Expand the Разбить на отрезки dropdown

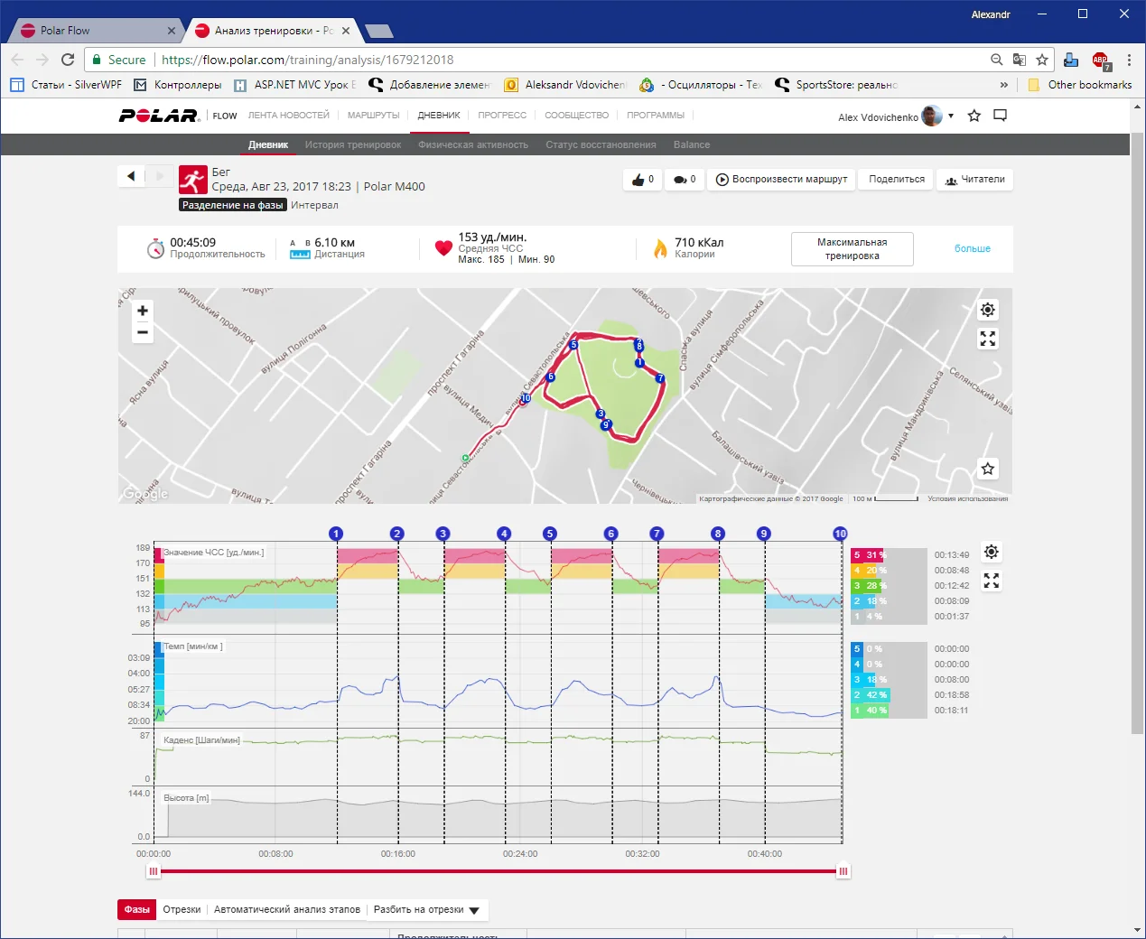coord(426,909)
